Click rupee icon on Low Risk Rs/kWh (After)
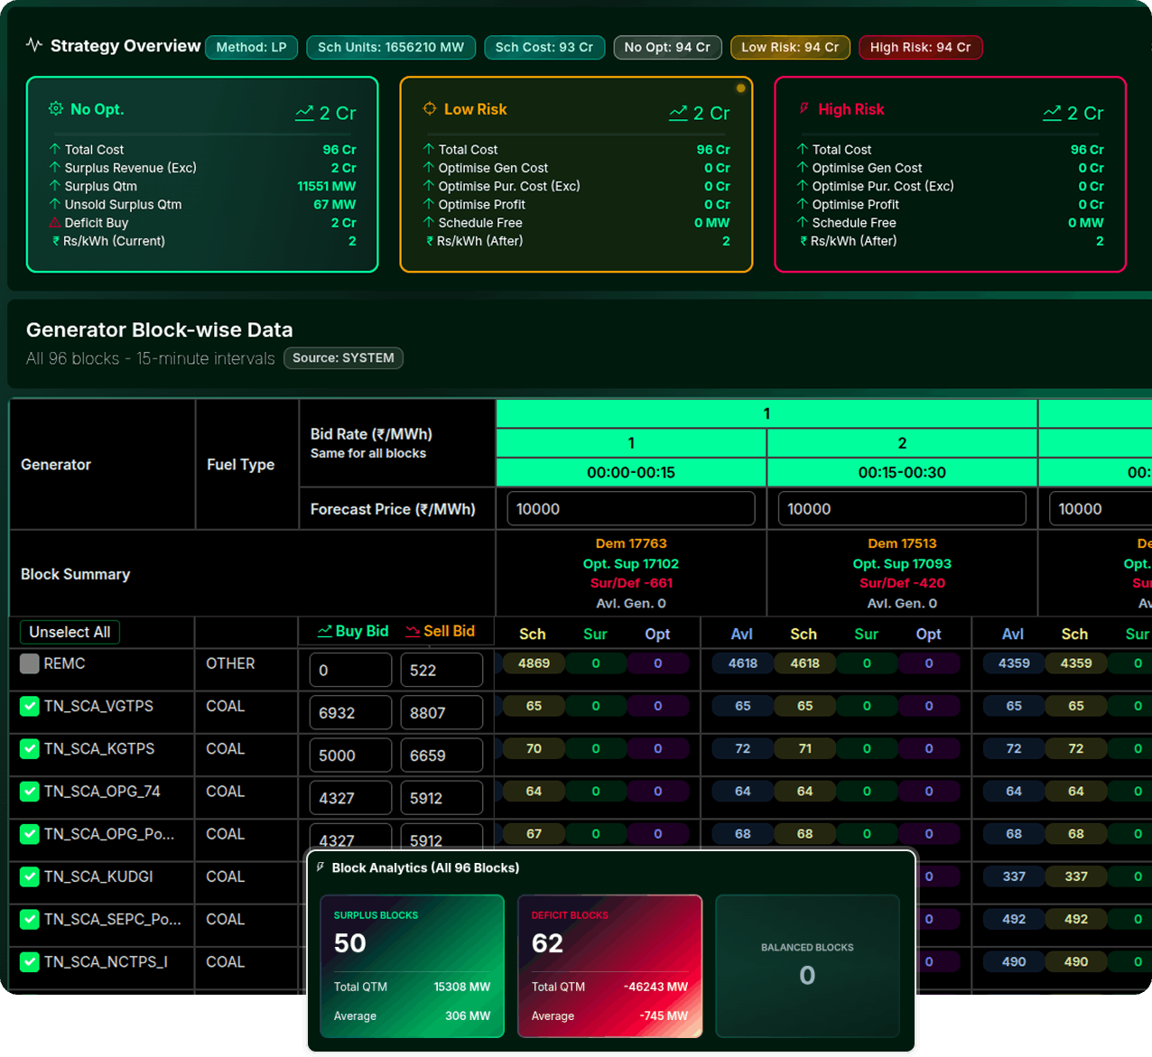Viewport: 1152px width, 1057px height. (430, 241)
